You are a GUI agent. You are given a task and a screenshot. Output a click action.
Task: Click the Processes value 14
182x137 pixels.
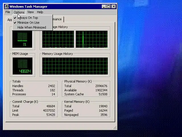click(53, 94)
